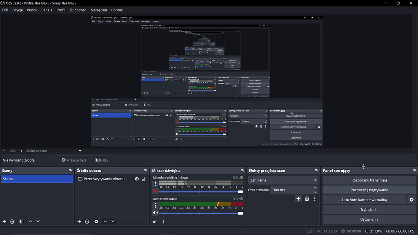Add a scene transition with plus icon
The height and width of the screenshot is (235, 418).
[x=298, y=199]
